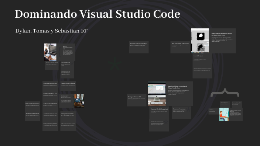Select the 'Dominando Visual Studio Code' title
Viewport: 260px width, 146px height.
coord(97,14)
